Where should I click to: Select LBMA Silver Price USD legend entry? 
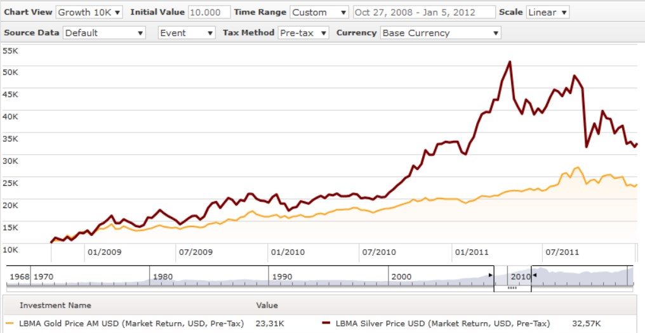tap(442, 323)
